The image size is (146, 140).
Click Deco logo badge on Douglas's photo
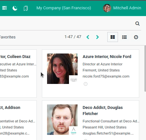tap(73, 131)
